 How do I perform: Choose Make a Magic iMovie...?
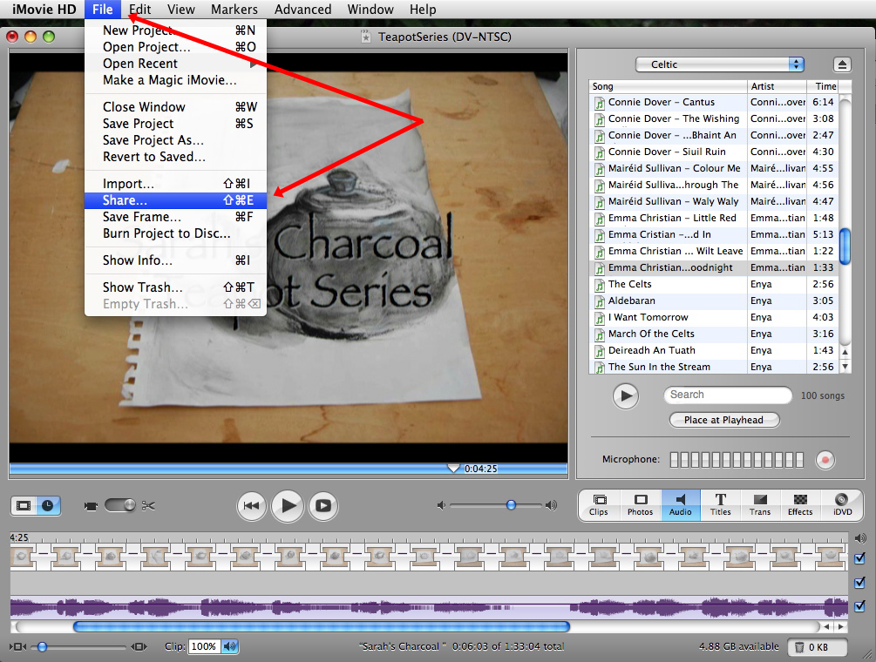pyautogui.click(x=175, y=80)
